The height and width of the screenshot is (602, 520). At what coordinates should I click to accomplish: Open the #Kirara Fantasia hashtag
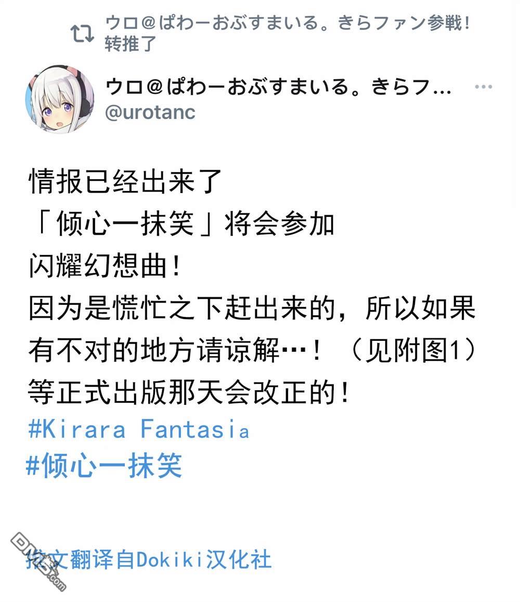click(138, 429)
